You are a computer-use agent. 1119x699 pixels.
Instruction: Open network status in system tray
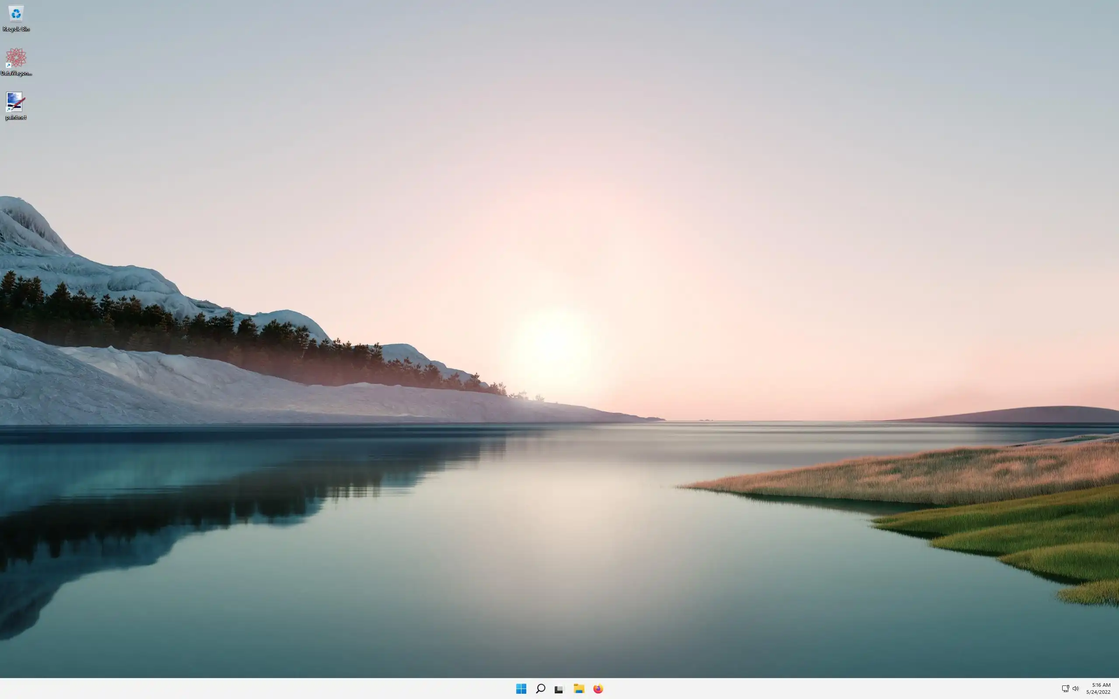[1065, 689]
